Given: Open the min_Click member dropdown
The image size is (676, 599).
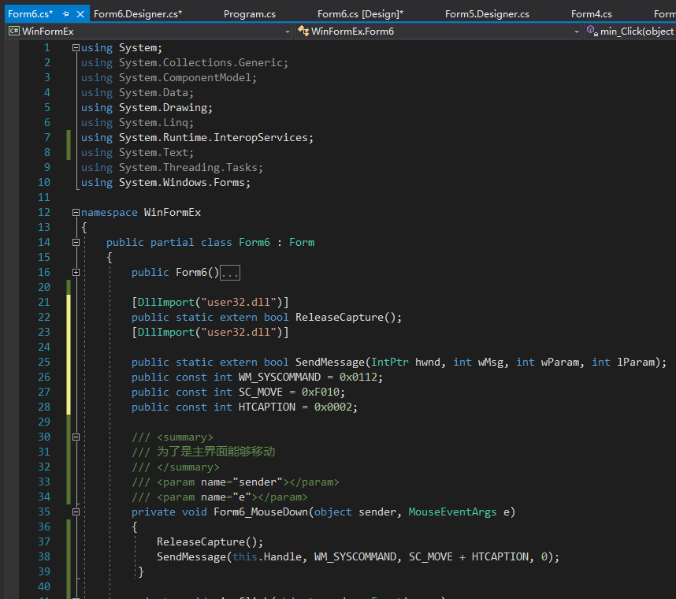Looking at the screenshot, I should (631, 32).
